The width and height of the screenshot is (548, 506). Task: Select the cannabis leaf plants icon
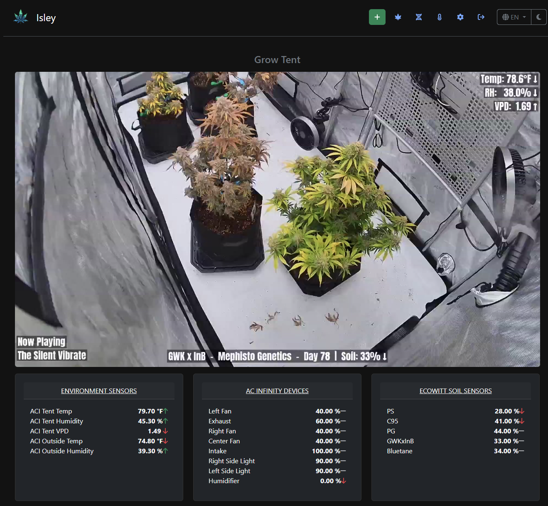point(398,17)
